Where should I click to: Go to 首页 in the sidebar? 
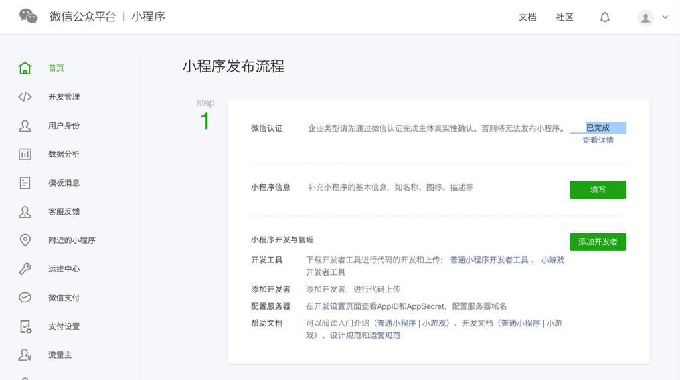56,68
